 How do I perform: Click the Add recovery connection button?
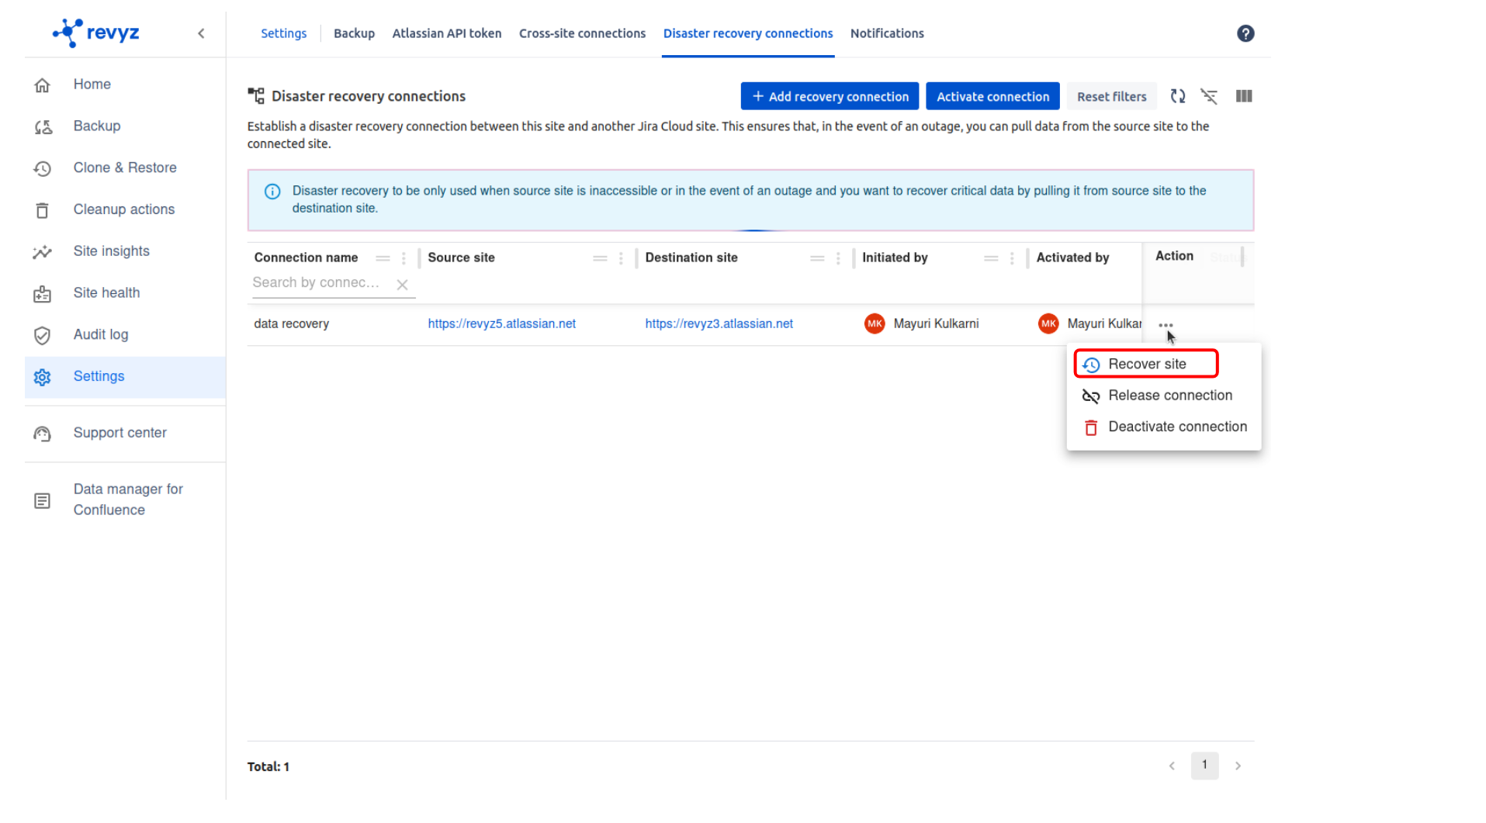(x=830, y=96)
